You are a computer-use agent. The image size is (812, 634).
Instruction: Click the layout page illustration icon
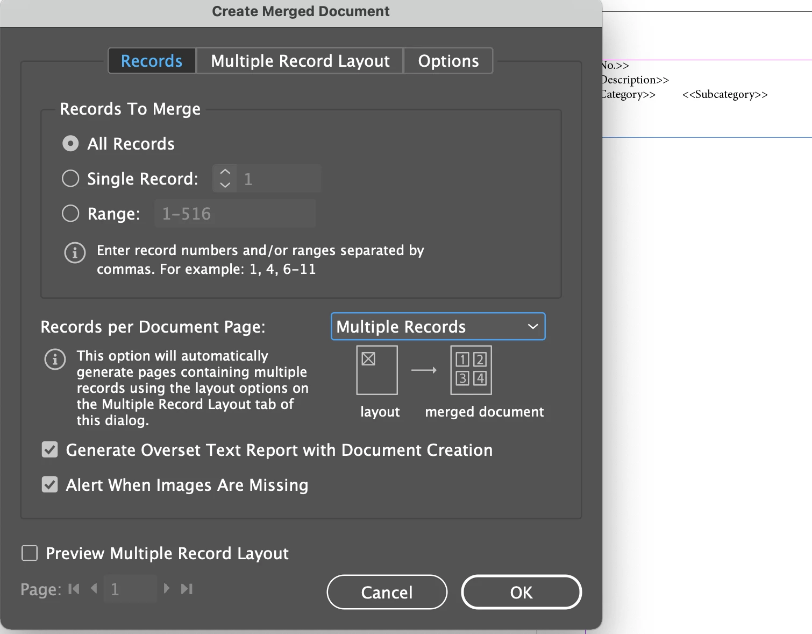point(377,370)
